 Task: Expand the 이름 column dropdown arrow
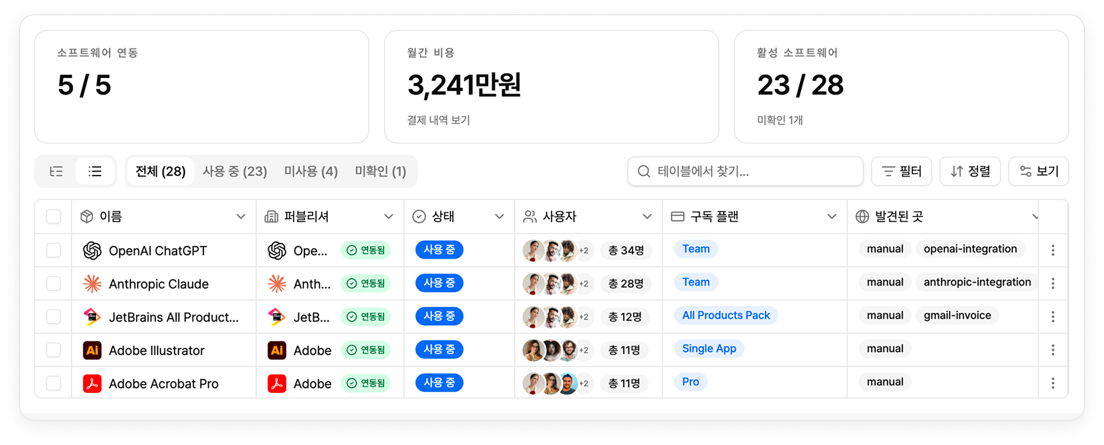tap(241, 217)
